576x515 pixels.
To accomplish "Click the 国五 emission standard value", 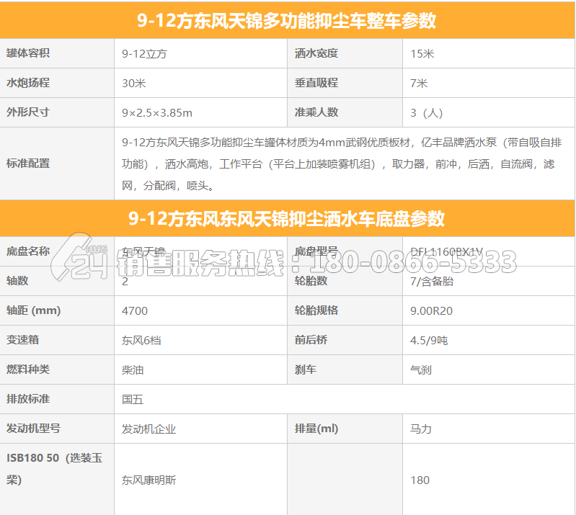I will (133, 398).
